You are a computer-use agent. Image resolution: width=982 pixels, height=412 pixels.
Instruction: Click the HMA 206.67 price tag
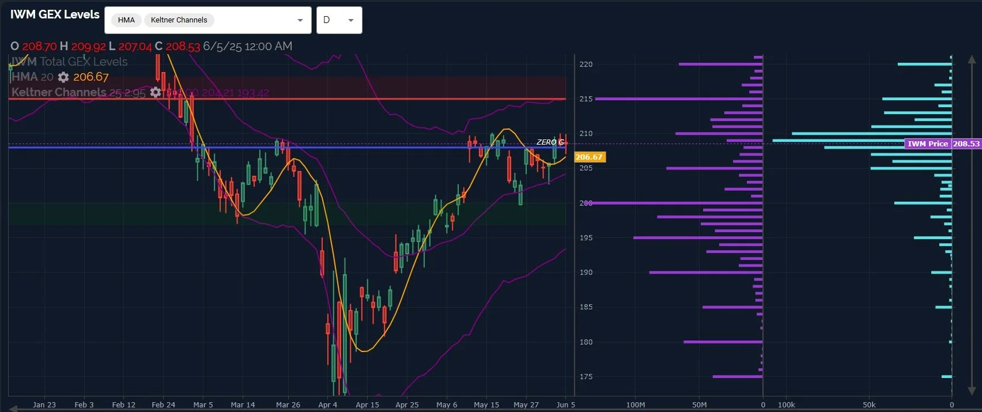589,157
